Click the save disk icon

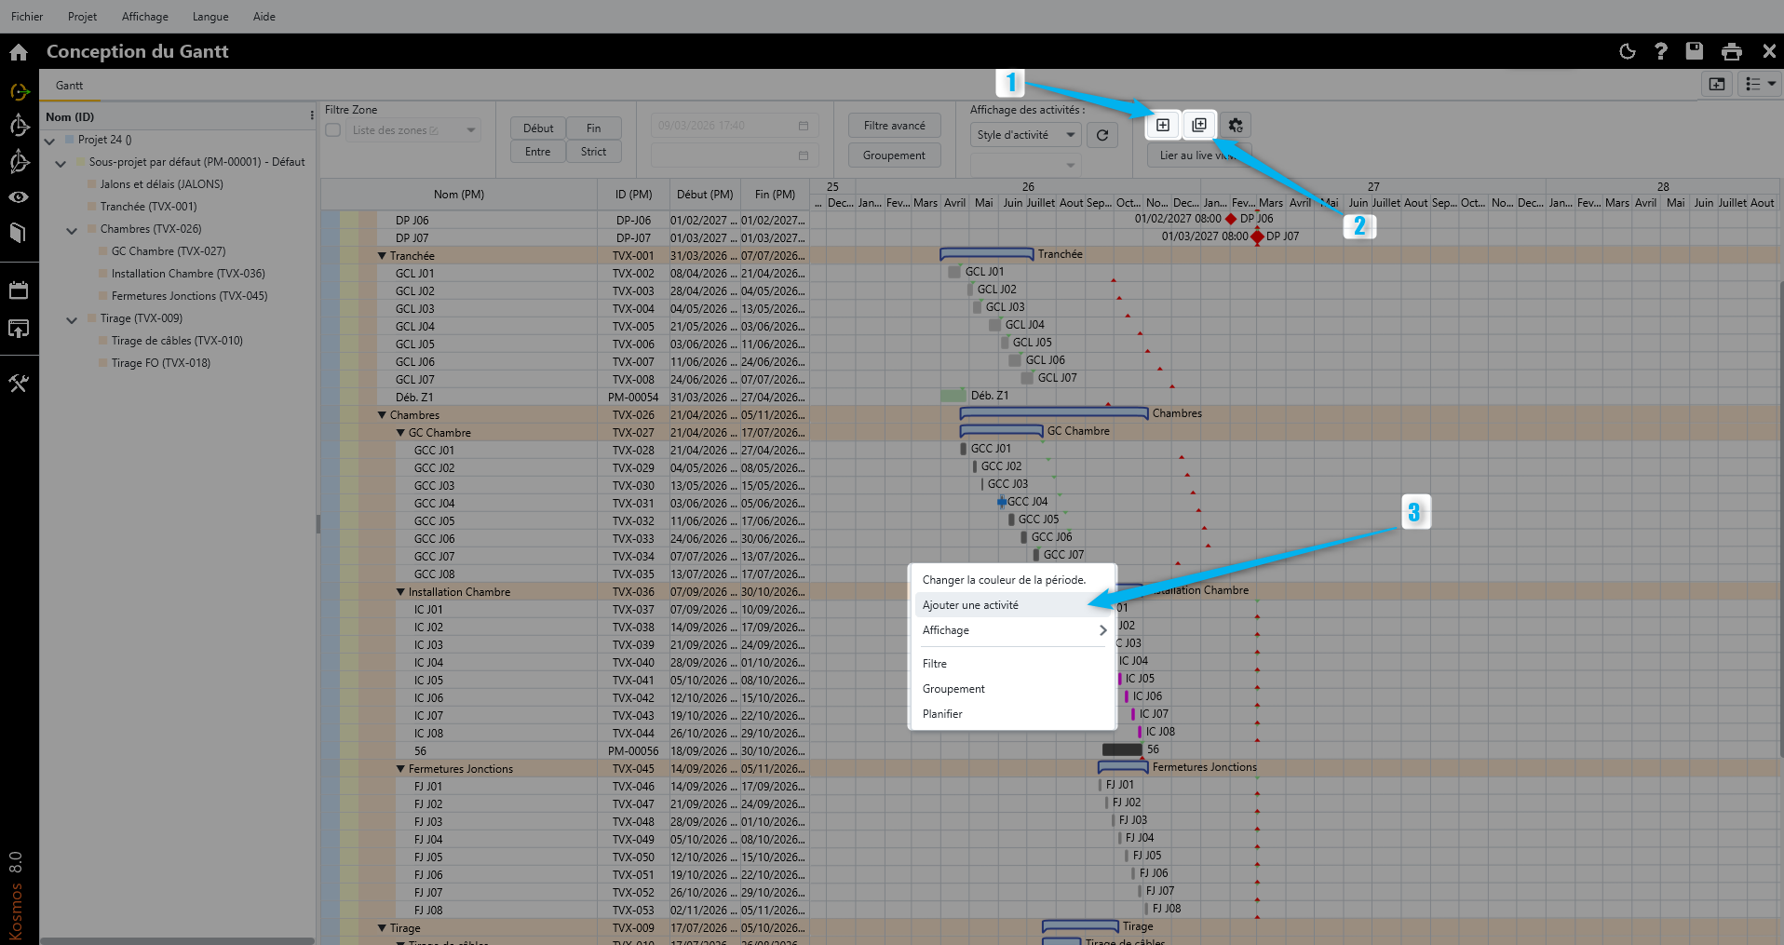pos(1695,51)
